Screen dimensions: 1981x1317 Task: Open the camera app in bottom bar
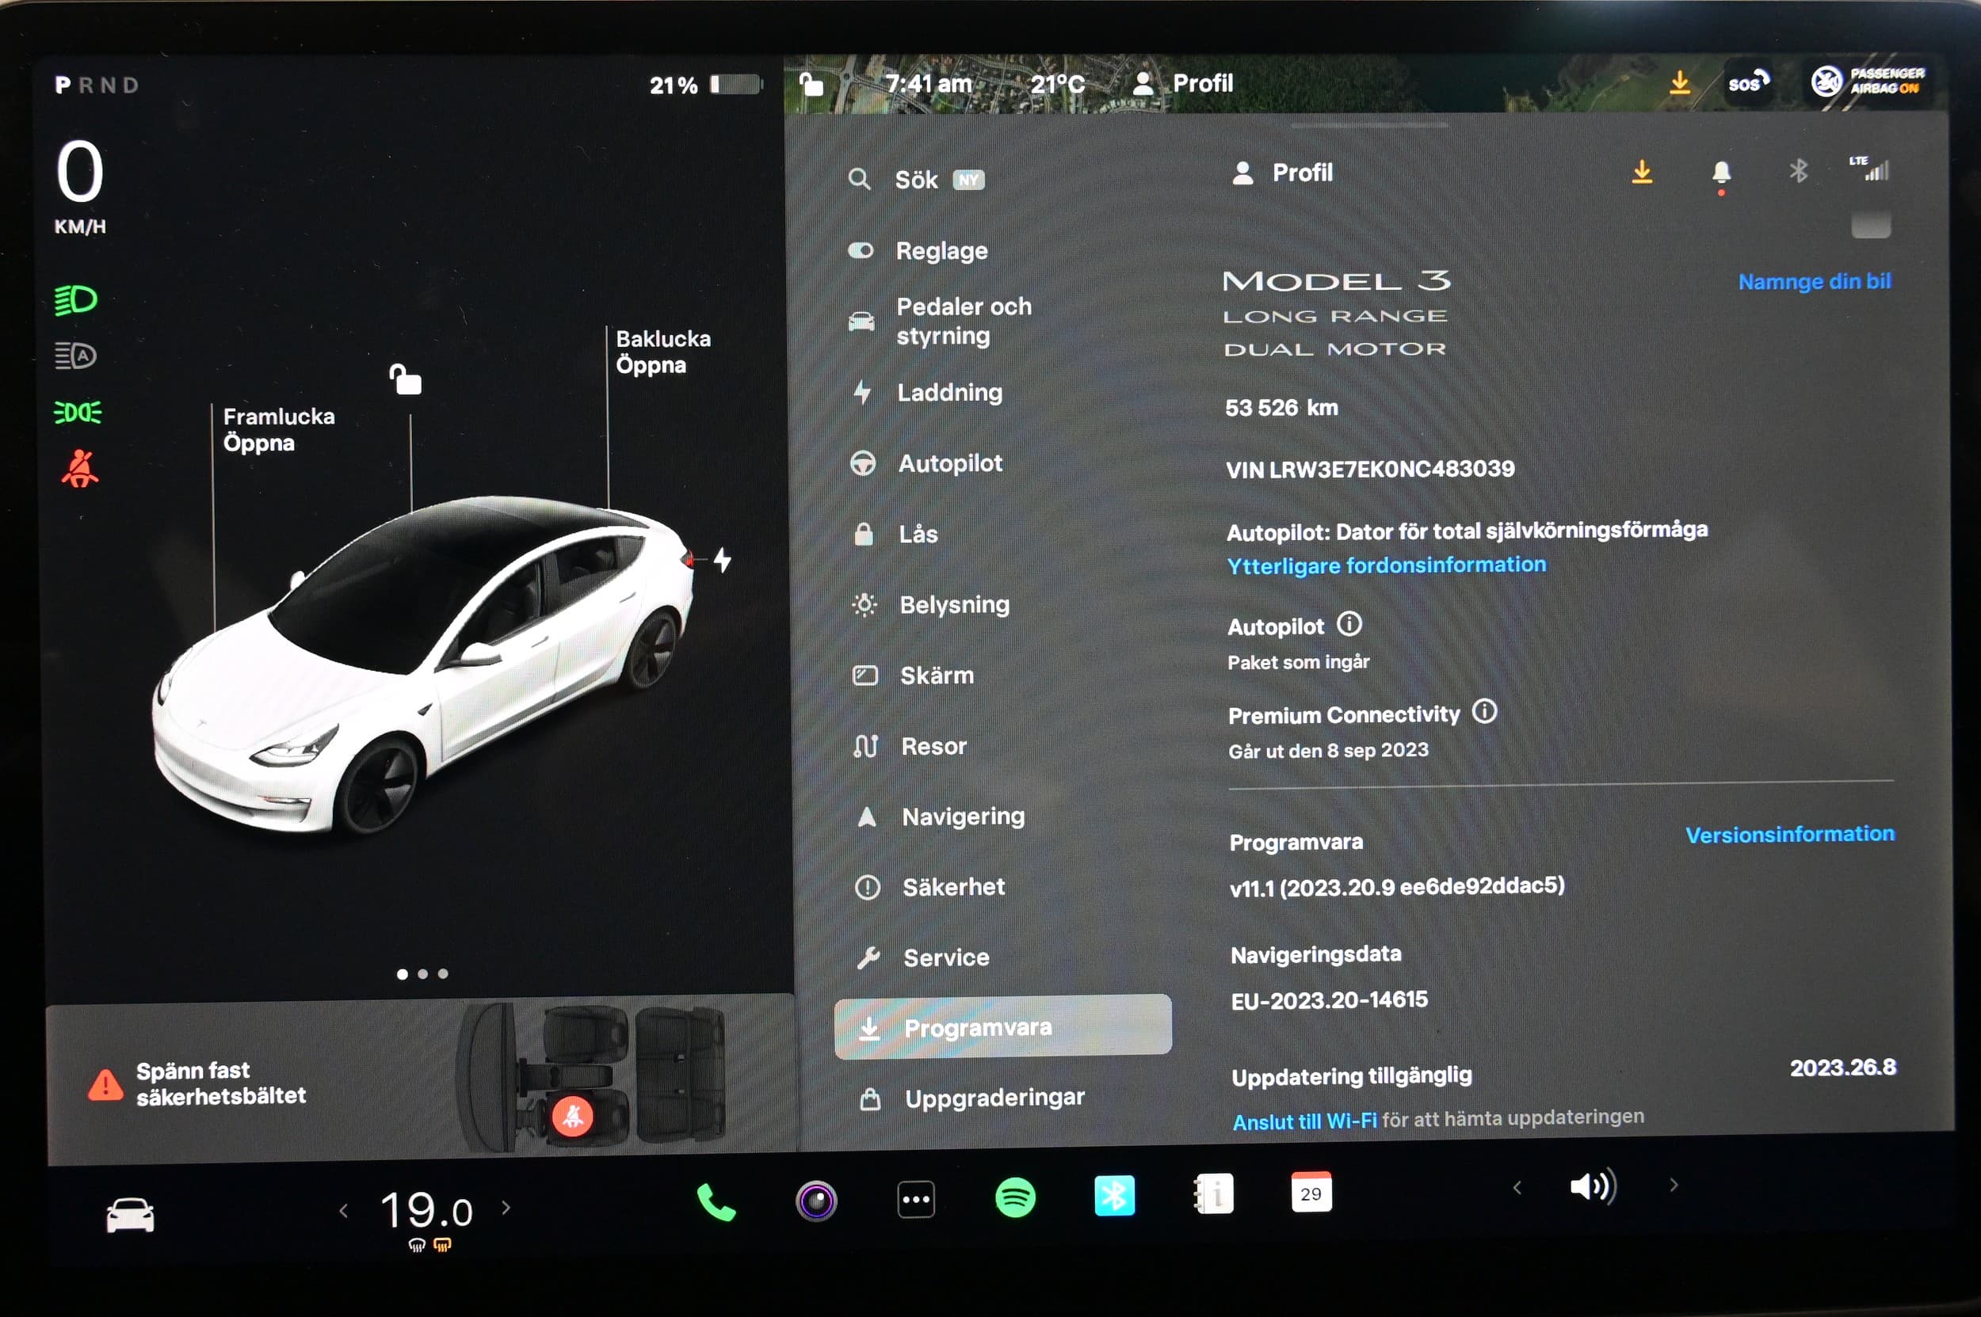(x=816, y=1201)
